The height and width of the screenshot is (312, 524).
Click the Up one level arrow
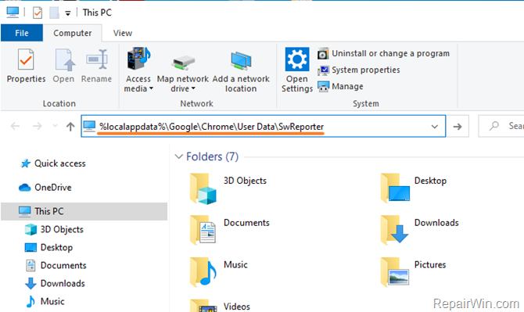(70, 126)
